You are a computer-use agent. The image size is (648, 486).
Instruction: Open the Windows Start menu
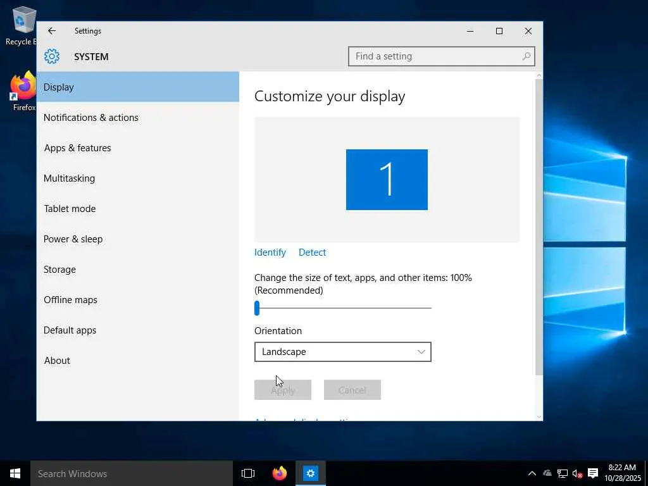point(15,473)
